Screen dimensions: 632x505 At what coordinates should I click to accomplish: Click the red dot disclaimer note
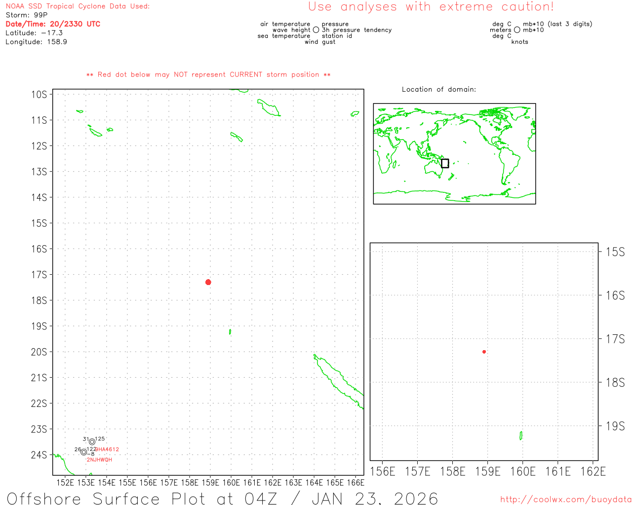click(x=208, y=74)
